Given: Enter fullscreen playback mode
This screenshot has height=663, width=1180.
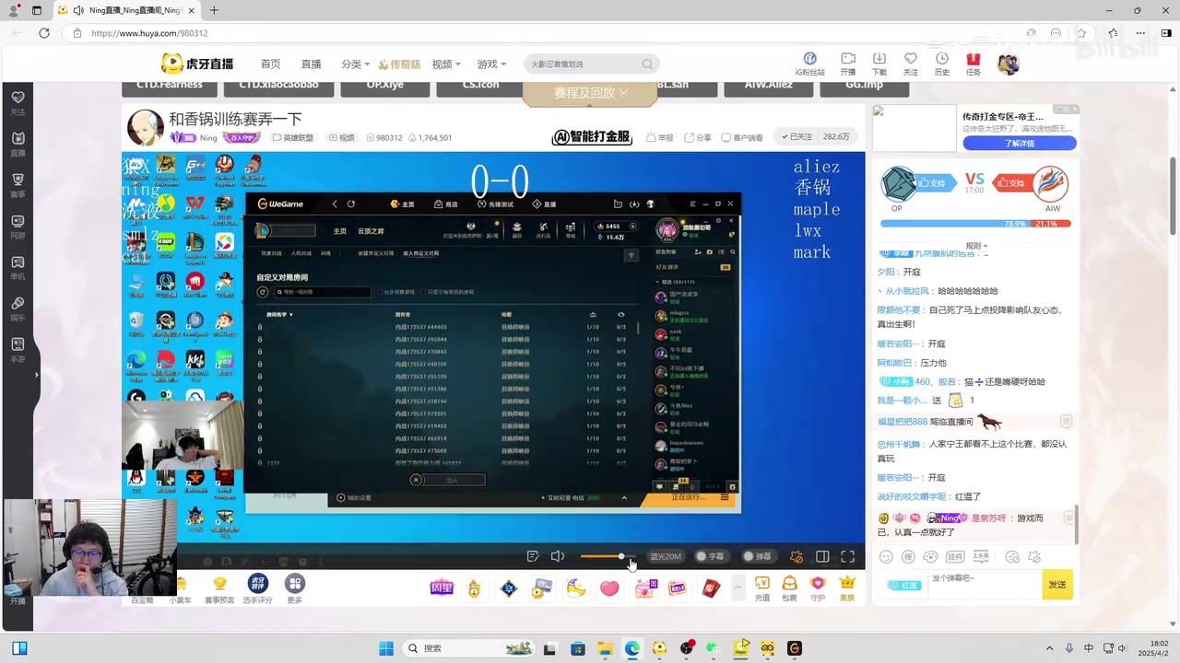Looking at the screenshot, I should coord(847,556).
